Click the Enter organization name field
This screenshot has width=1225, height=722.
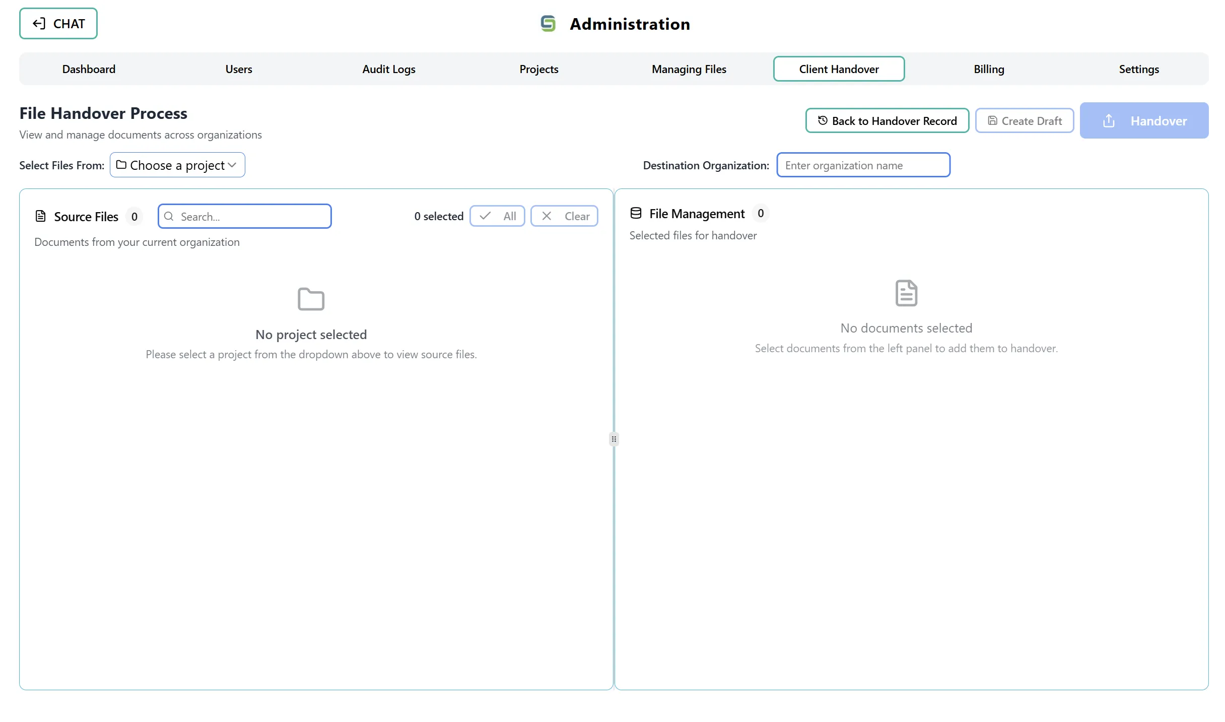tap(863, 165)
